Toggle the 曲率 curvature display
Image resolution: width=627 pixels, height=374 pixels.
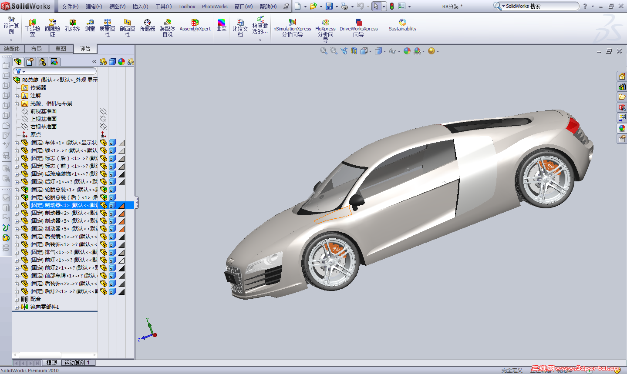(x=222, y=26)
